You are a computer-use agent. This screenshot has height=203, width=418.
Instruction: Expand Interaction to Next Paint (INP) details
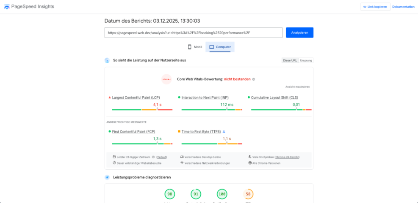coord(205,97)
